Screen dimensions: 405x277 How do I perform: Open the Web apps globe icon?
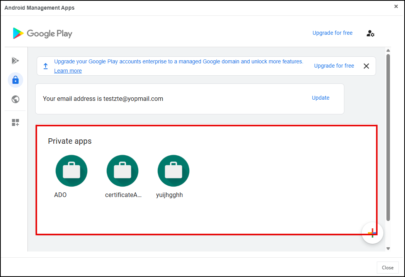[x=15, y=99]
